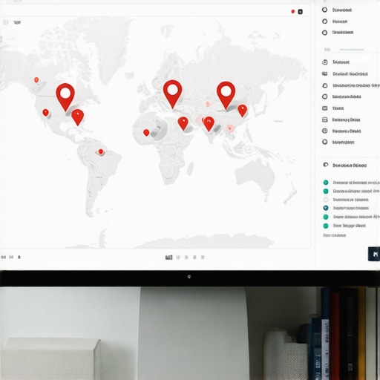Click the small orange marker over northwest Canada
Image resolution: width=380 pixels, height=380 pixels.
click(36, 80)
